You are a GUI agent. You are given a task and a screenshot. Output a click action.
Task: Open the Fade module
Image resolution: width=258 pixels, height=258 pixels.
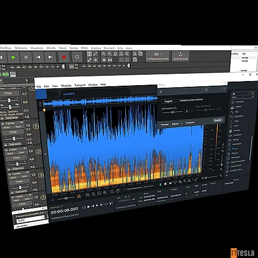pyautogui.click(x=234, y=121)
